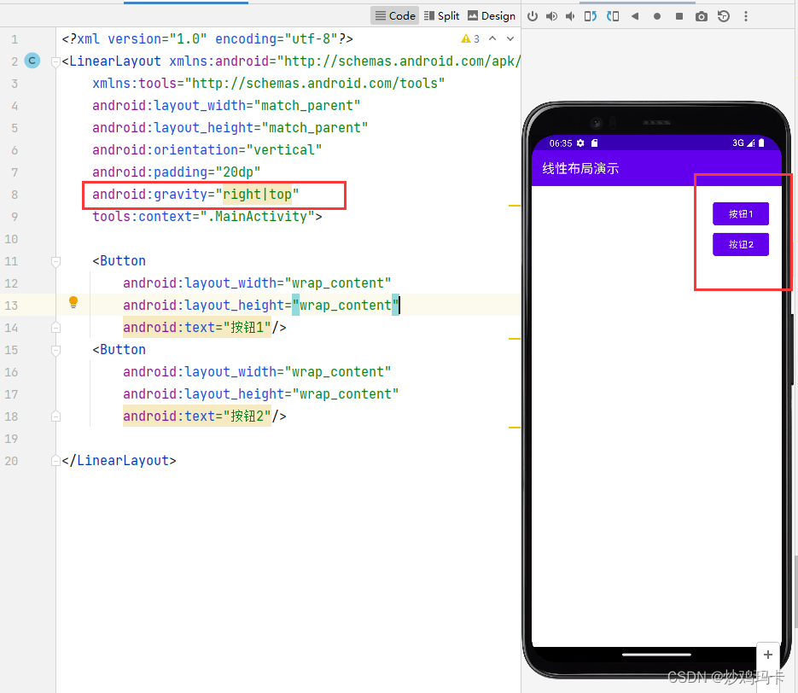Click 线性布局演示 app title bar in emulator
The width and height of the screenshot is (798, 693).
tap(656, 168)
